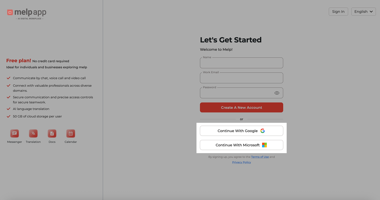Screen dimensions: 380x200
Task: Open the Terms of Use link
Action: (x=260, y=157)
